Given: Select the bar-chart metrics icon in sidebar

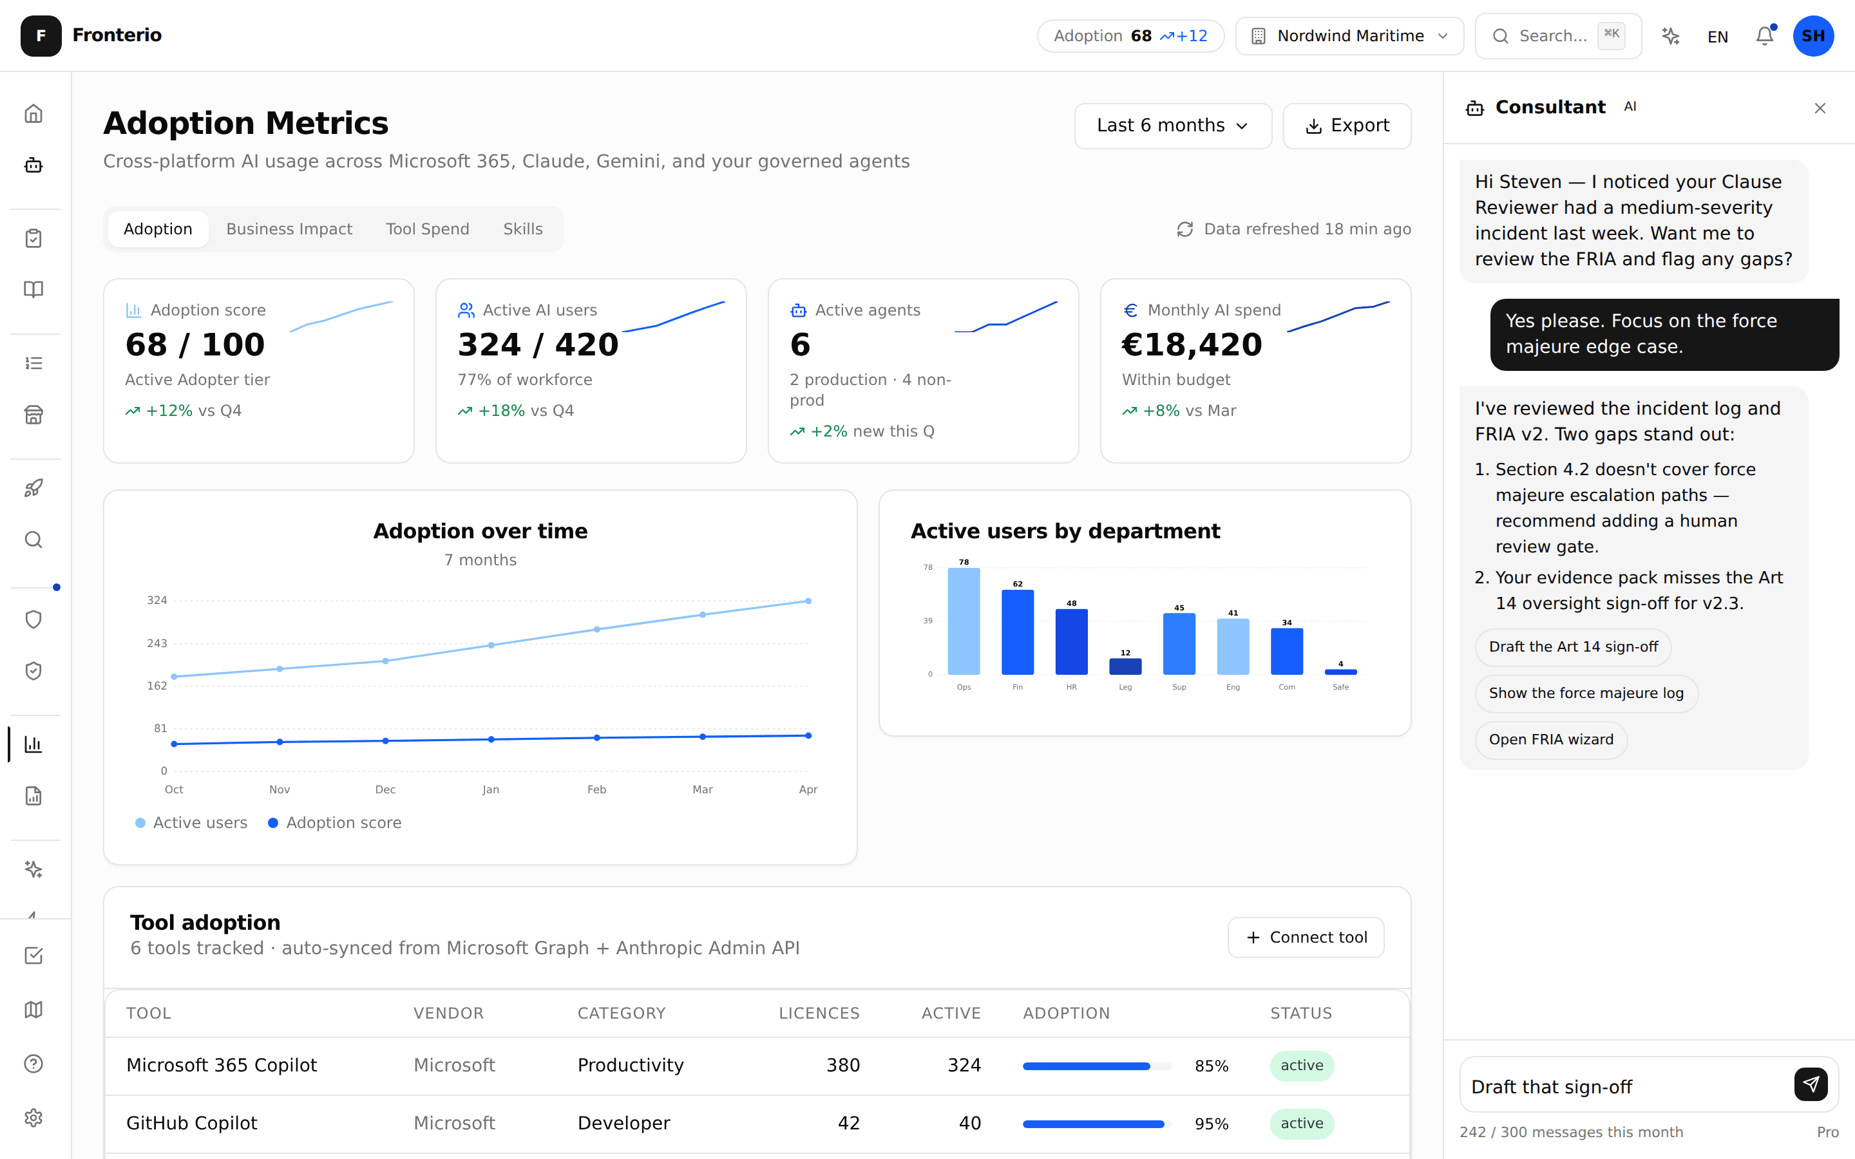Looking at the screenshot, I should [x=33, y=744].
